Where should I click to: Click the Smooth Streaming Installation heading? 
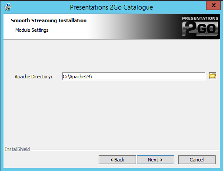pyautogui.click(x=49, y=20)
